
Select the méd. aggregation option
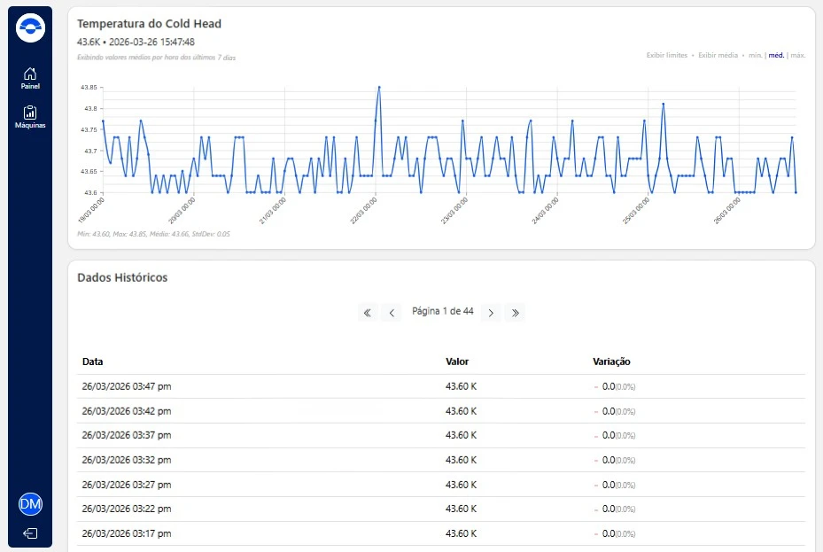click(776, 55)
